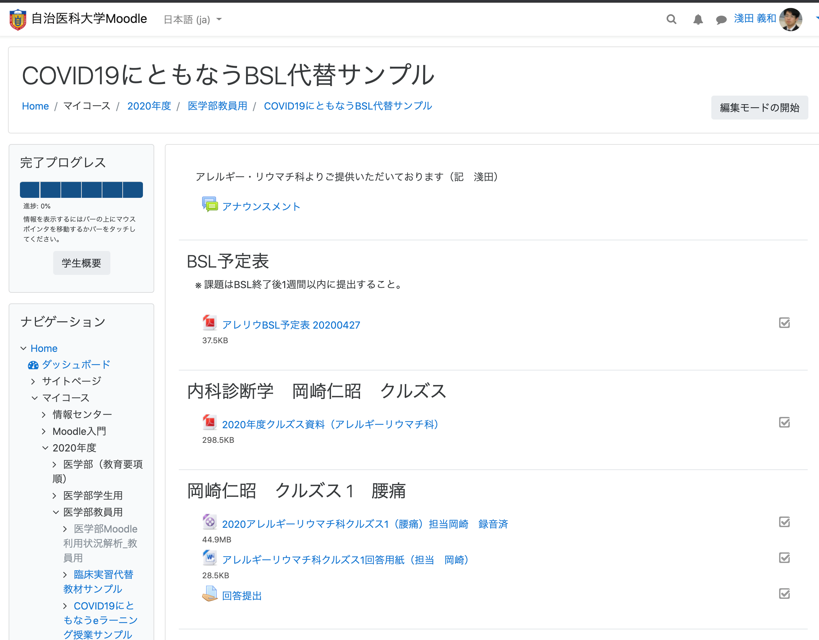Click the video icon for クルズス1 録音済
819x640 pixels.
pos(210,521)
